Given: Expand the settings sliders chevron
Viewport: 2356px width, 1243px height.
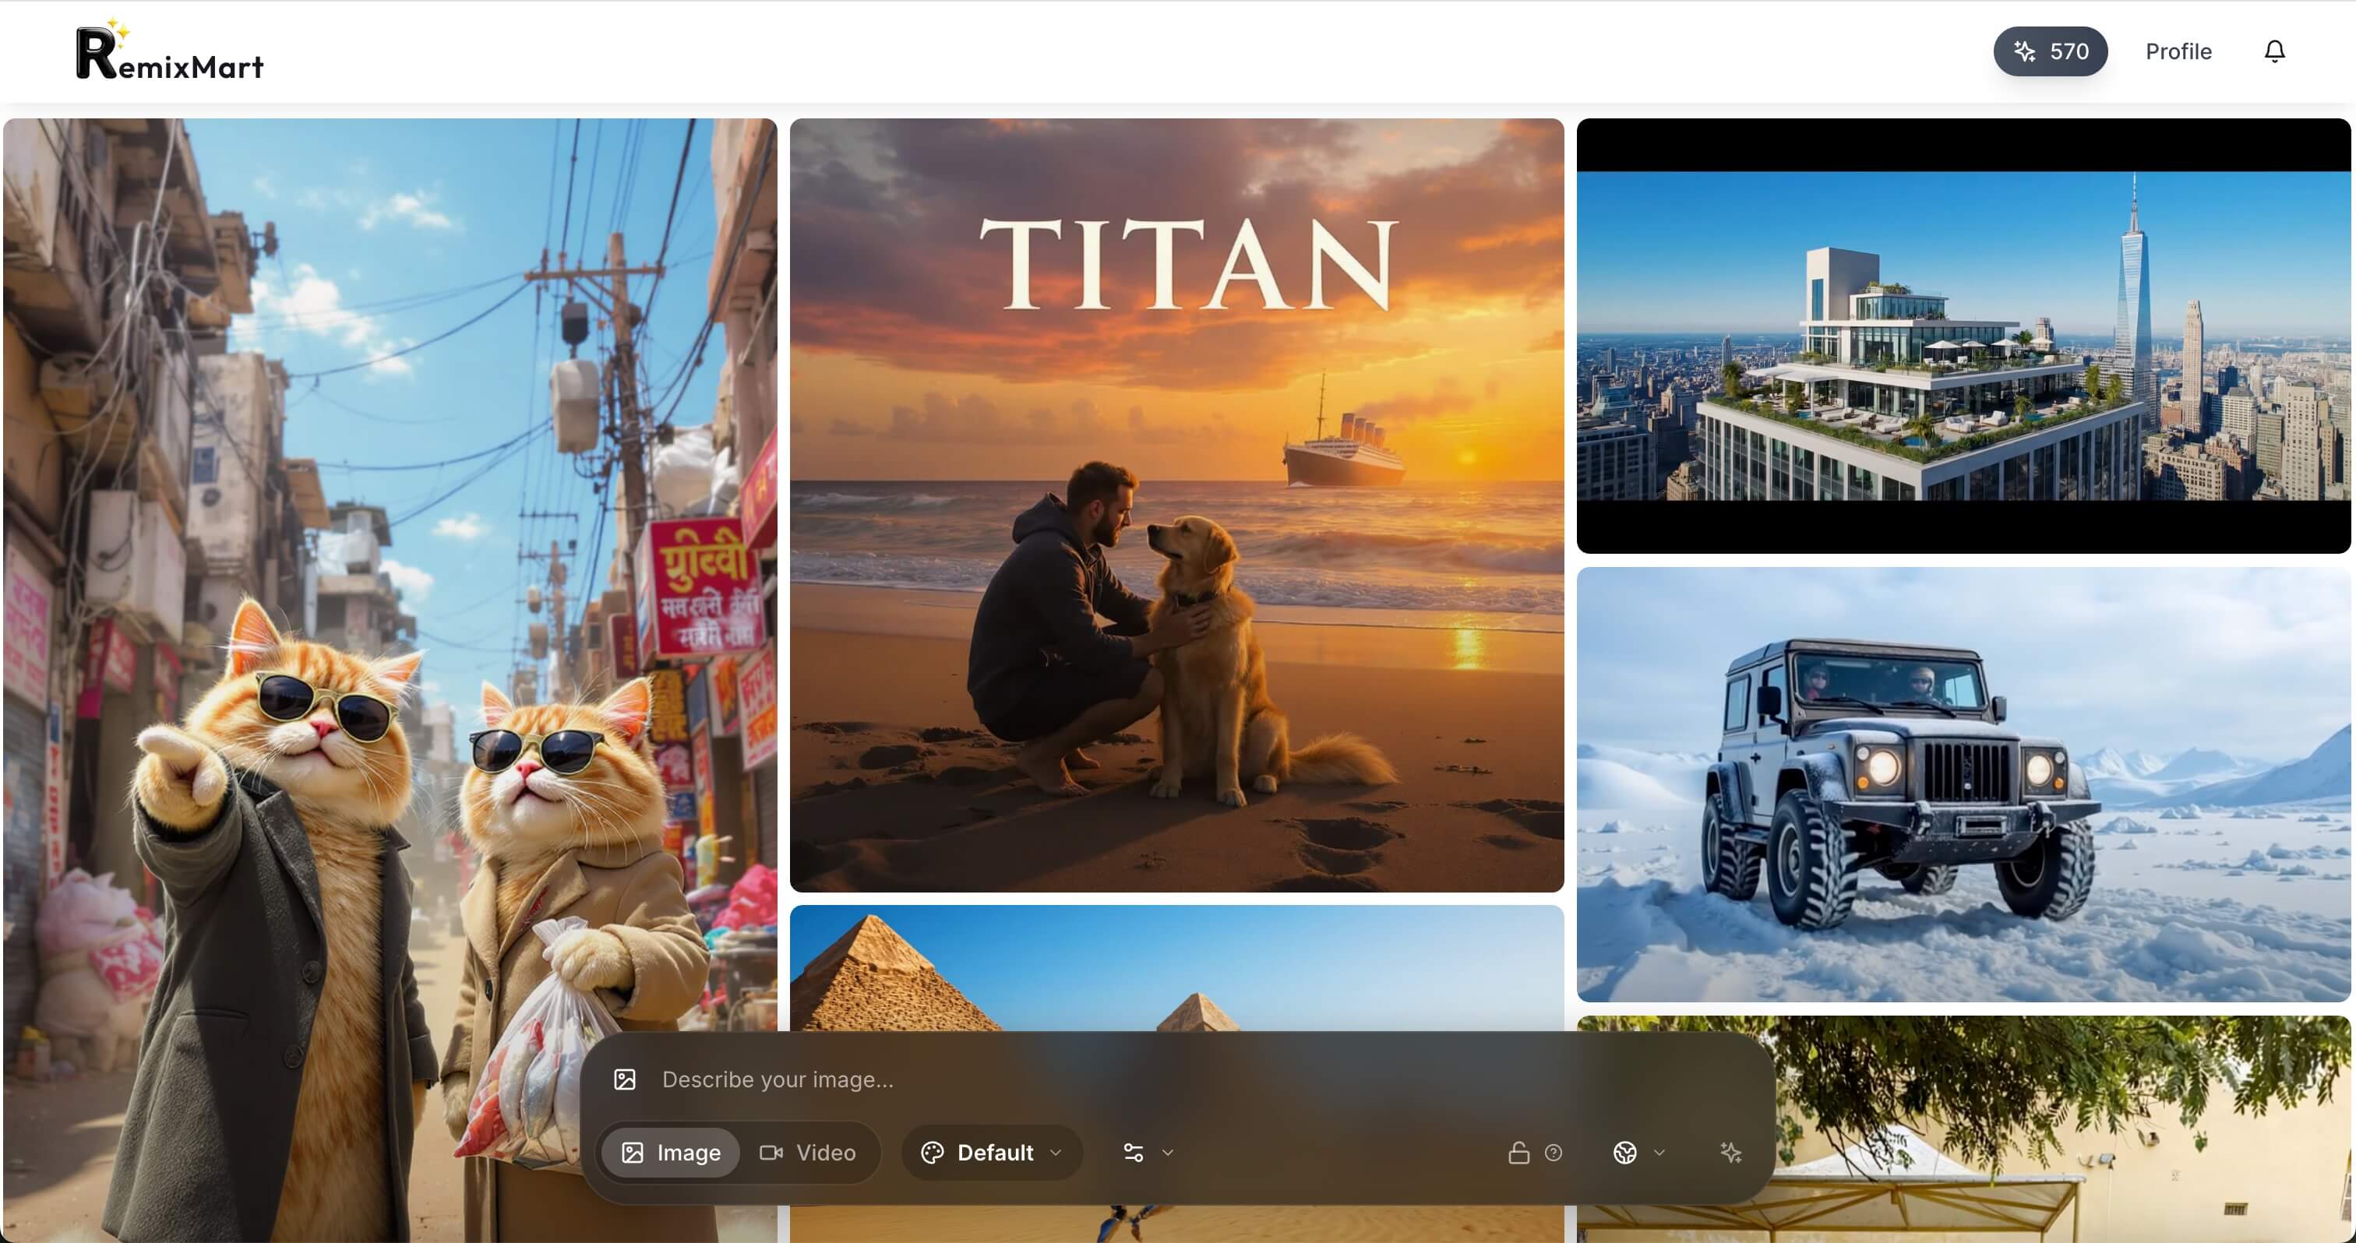Looking at the screenshot, I should (1168, 1153).
